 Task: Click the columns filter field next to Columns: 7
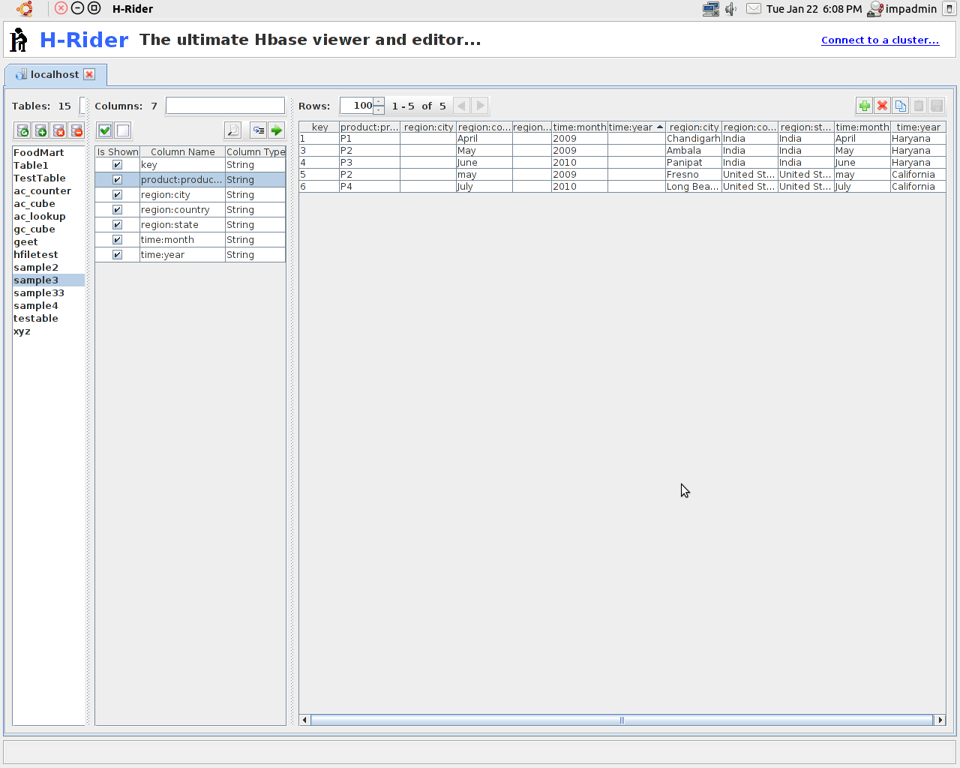pyautogui.click(x=225, y=106)
